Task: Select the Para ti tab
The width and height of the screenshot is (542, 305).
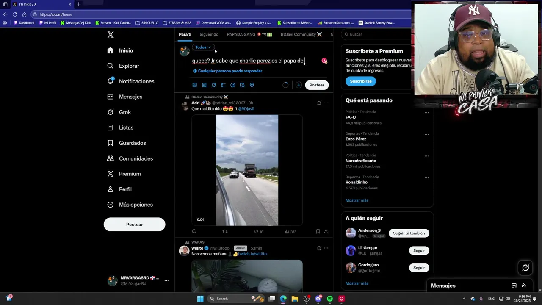Action: 185,34
